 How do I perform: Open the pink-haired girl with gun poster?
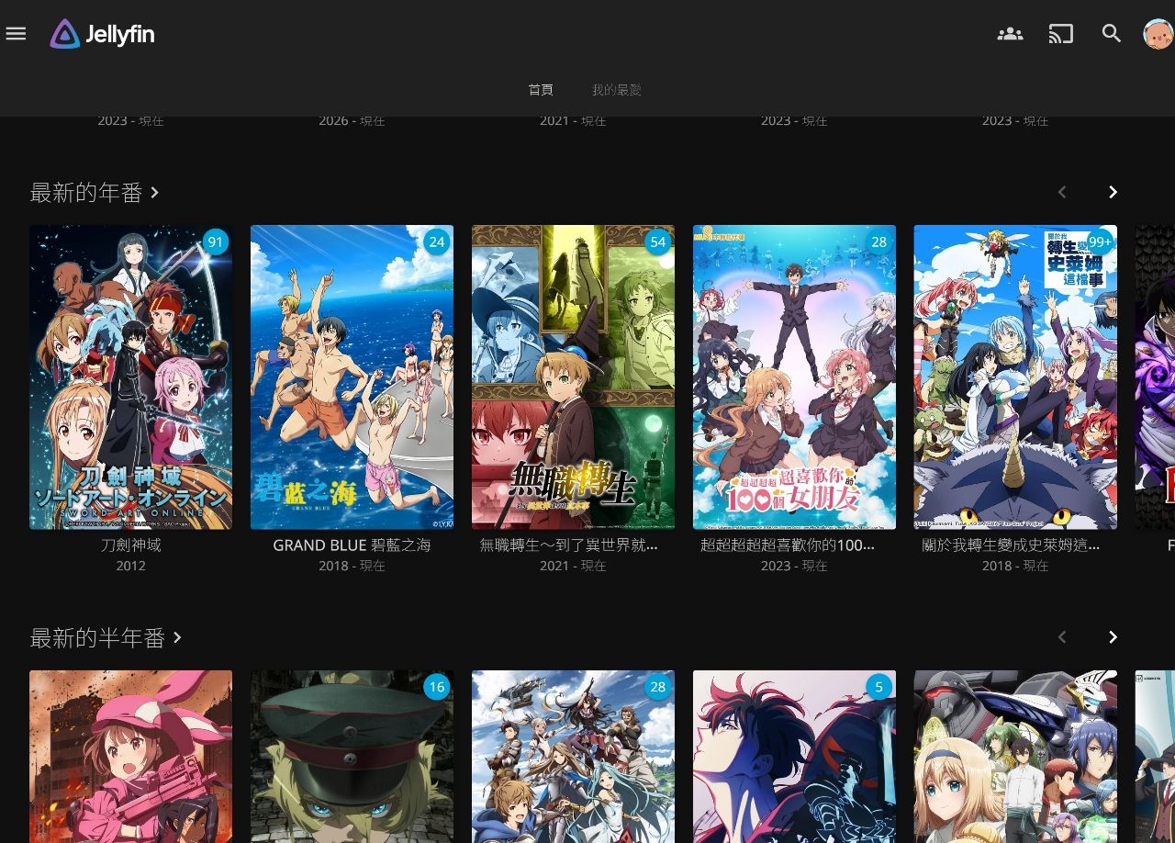coord(130,757)
